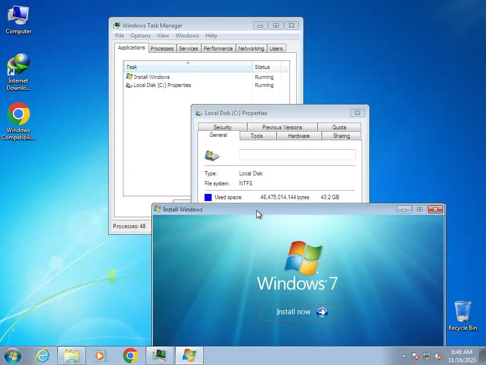Click the volume label input field
486x365 pixels.
pyautogui.click(x=297, y=154)
